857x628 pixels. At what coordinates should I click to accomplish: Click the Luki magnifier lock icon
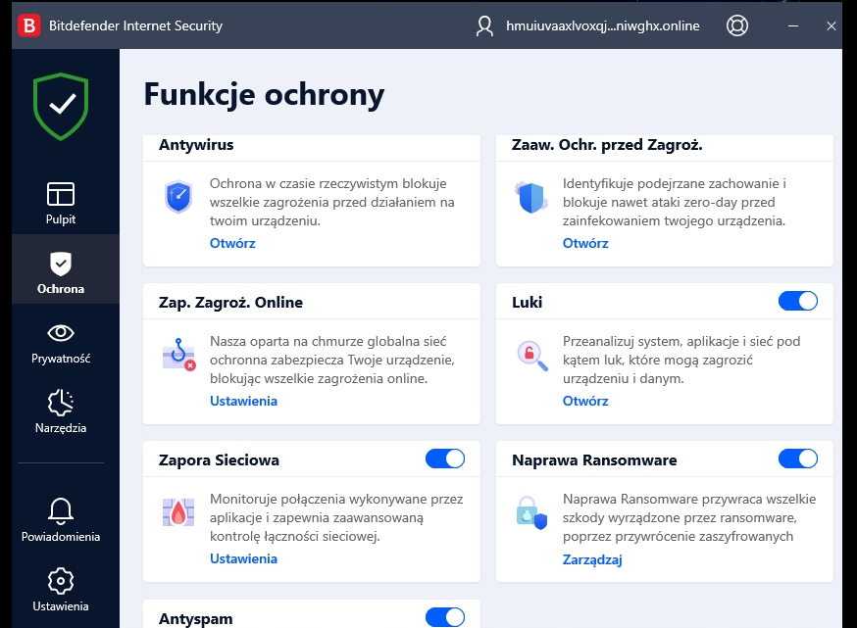pos(532,356)
